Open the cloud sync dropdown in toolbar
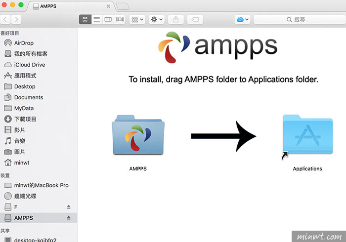 click(x=242, y=19)
